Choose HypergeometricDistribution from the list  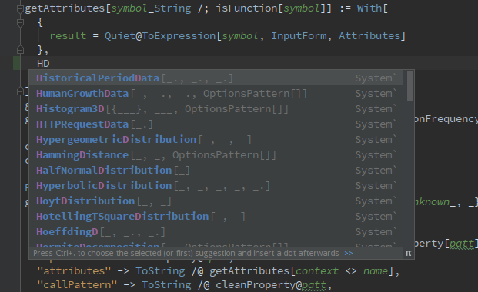[x=216, y=139]
